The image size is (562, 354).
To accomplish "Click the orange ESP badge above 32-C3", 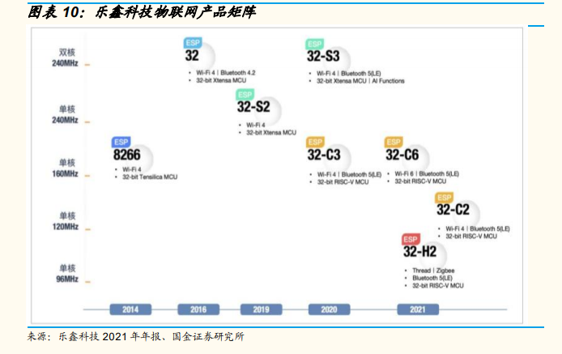I will [x=315, y=142].
